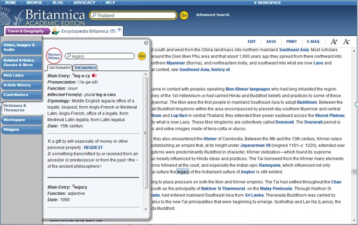Expand the Encyclopaedia Britannica tab dropdown arrow

click(120, 30)
